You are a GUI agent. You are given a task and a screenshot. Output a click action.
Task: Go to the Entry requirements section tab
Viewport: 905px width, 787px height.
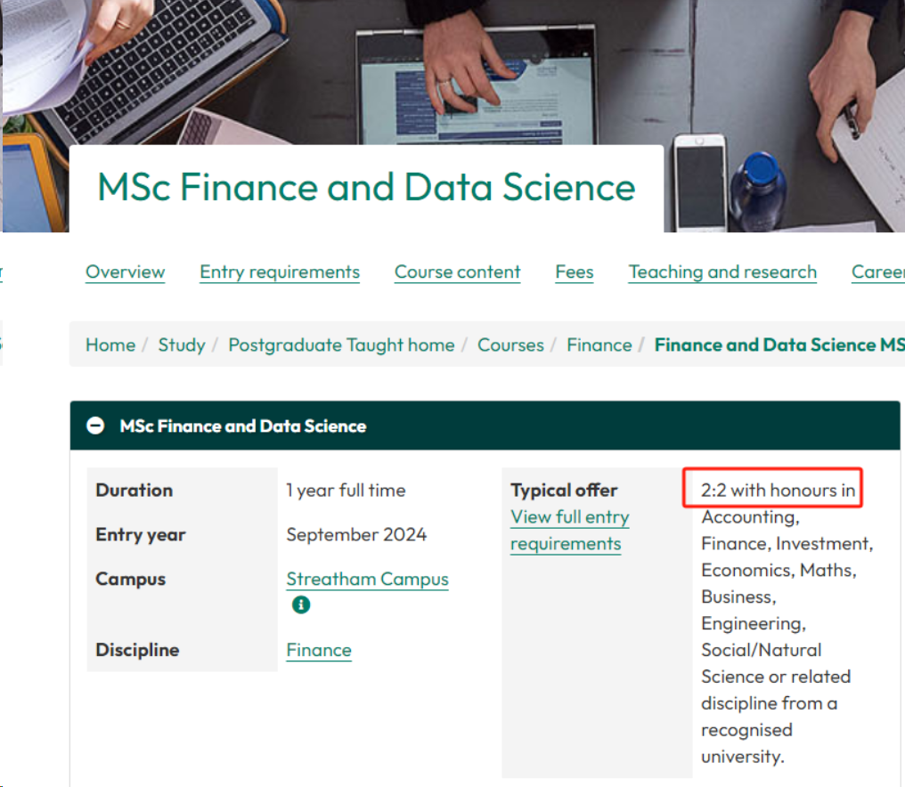280,272
